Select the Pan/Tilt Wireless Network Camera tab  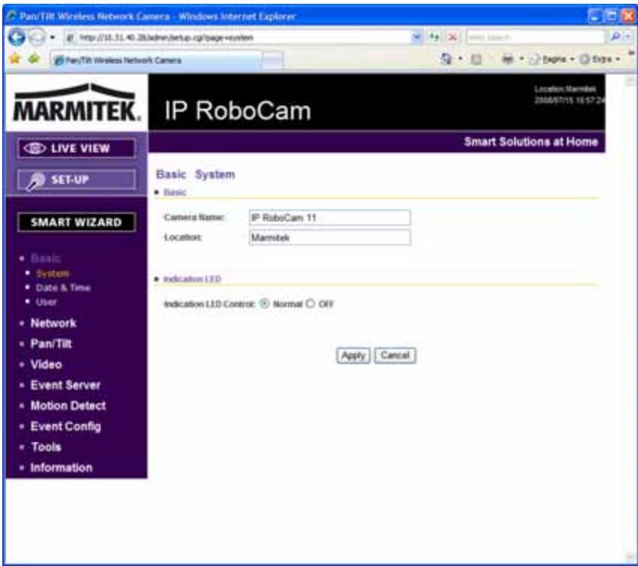(157, 60)
